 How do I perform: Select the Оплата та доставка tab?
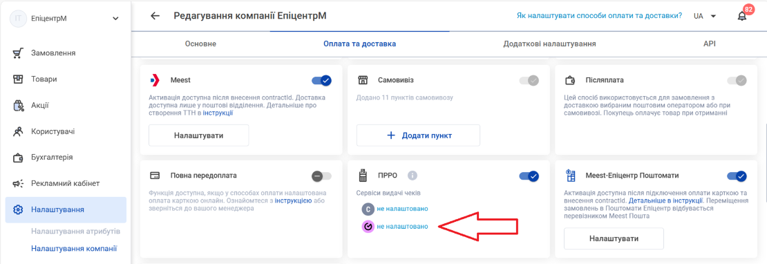[x=359, y=44]
